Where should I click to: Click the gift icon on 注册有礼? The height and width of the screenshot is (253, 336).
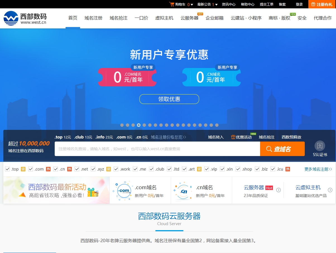pos(313,4)
